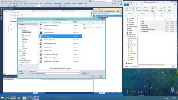The image size is (178, 100).
Task: Select the Silverlight template category
Action: pos(25,43)
